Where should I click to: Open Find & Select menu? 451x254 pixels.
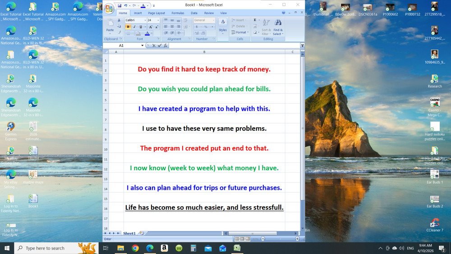(x=278, y=27)
